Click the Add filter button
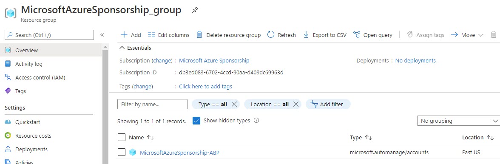The image size is (500, 164). [x=328, y=104]
